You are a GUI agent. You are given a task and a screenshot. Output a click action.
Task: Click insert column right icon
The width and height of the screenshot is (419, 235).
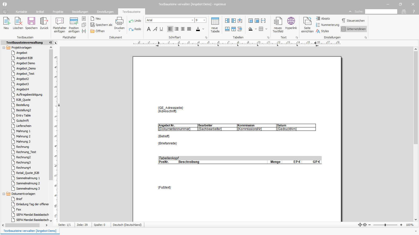(x=234, y=21)
